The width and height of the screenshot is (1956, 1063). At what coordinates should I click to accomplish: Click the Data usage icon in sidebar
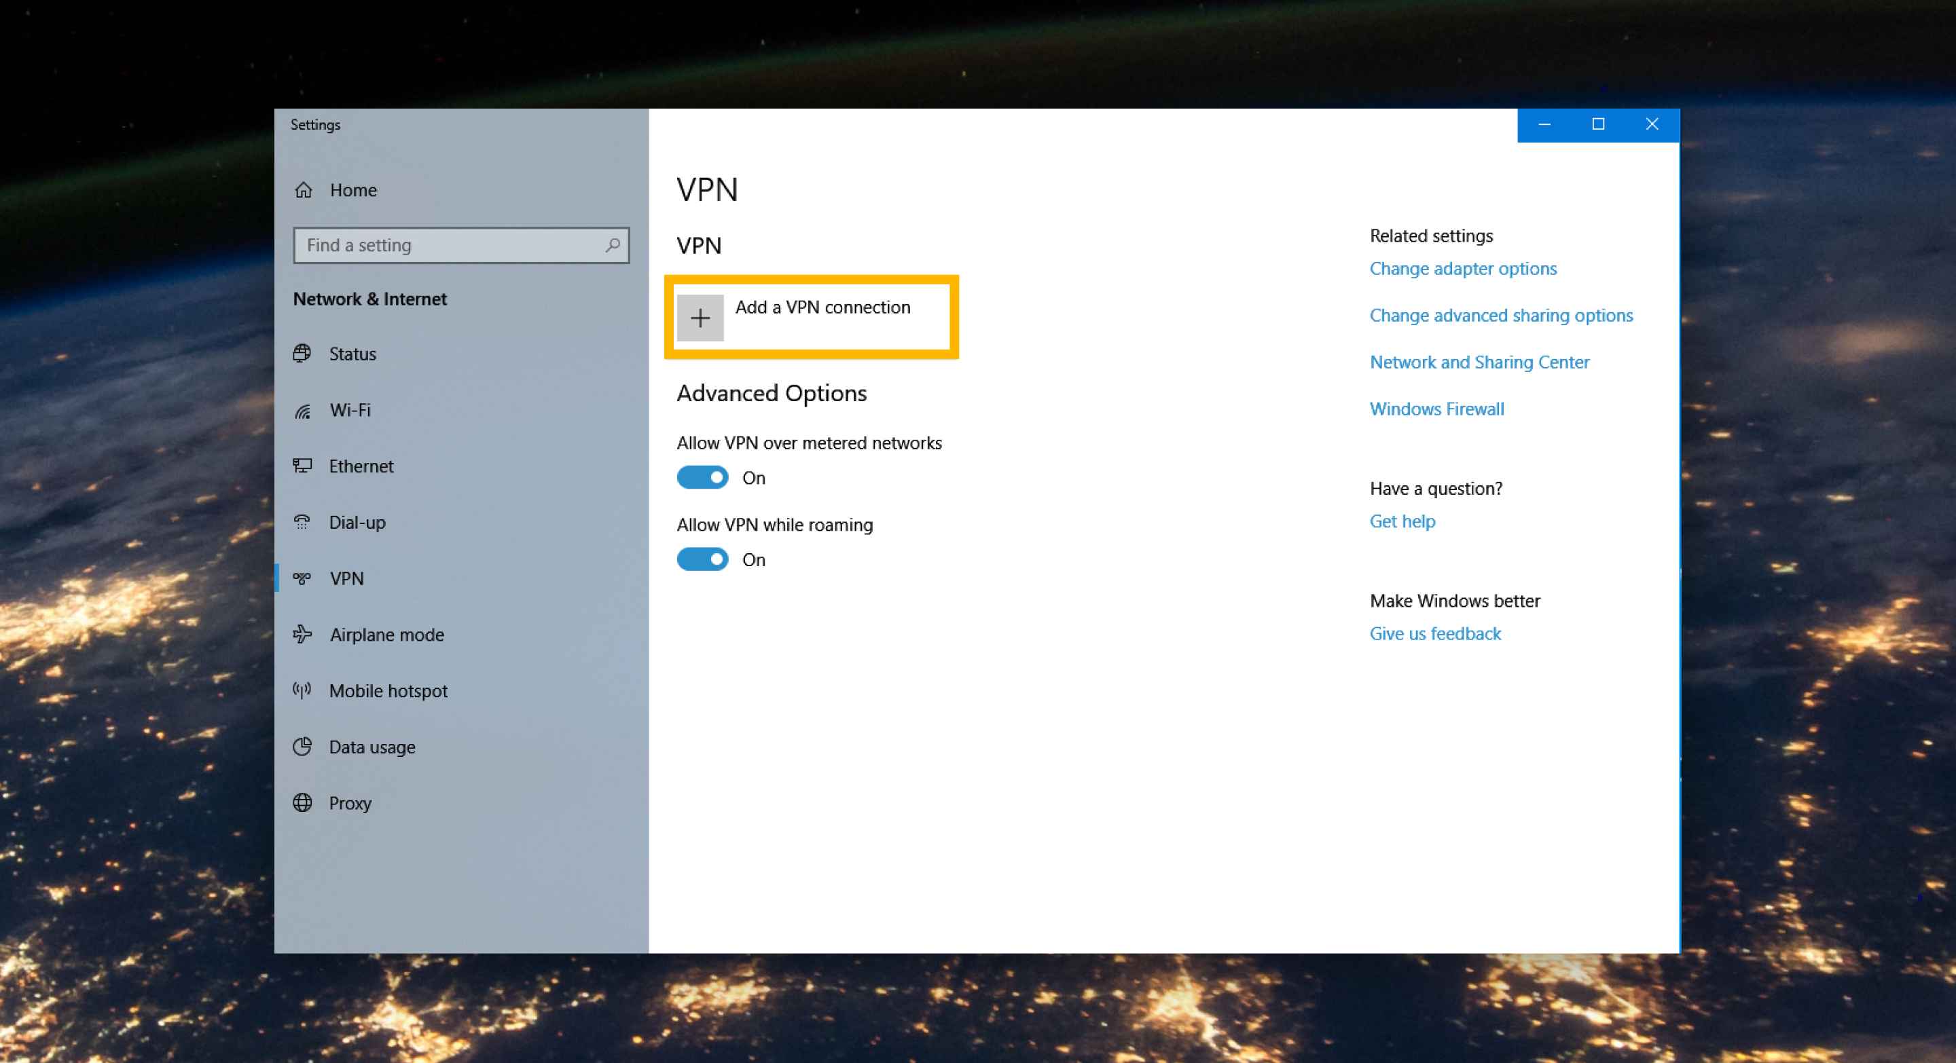point(302,746)
